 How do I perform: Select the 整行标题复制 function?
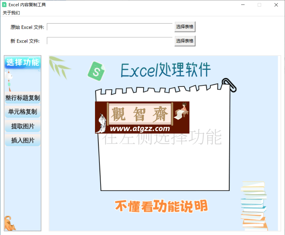[22, 98]
